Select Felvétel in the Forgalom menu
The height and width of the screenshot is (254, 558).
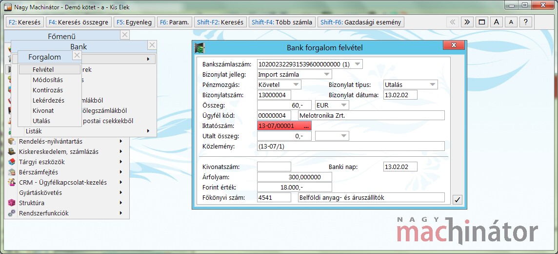click(50, 69)
